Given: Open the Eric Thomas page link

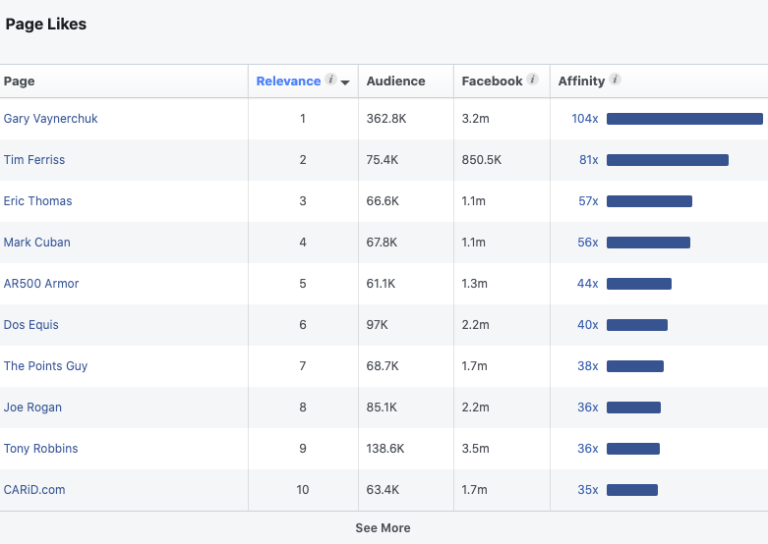Looking at the screenshot, I should pos(37,201).
